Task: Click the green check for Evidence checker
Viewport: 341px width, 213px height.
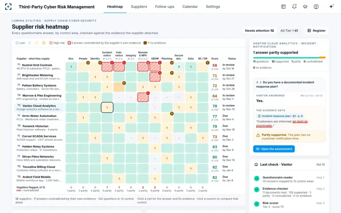Action: pyautogui.click(x=257, y=189)
